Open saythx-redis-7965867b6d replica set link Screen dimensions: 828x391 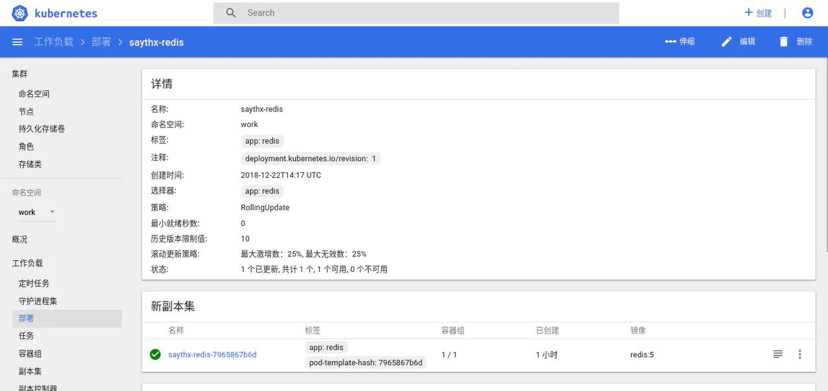point(212,355)
